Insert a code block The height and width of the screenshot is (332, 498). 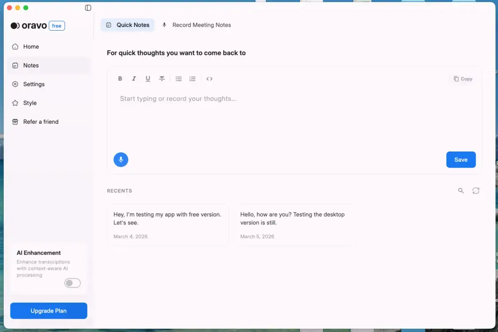(x=209, y=79)
